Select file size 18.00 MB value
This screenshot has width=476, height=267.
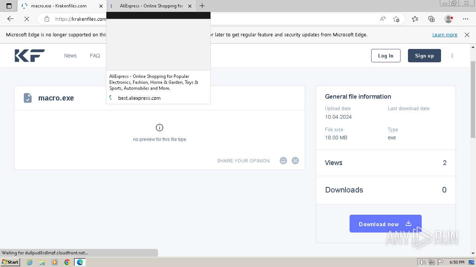tap(336, 138)
